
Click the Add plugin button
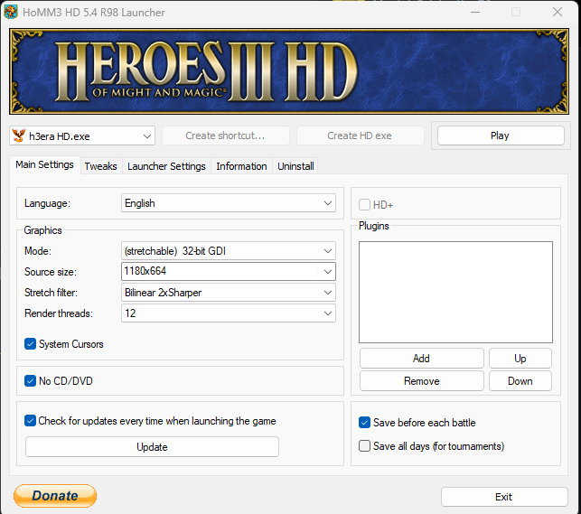click(x=421, y=359)
